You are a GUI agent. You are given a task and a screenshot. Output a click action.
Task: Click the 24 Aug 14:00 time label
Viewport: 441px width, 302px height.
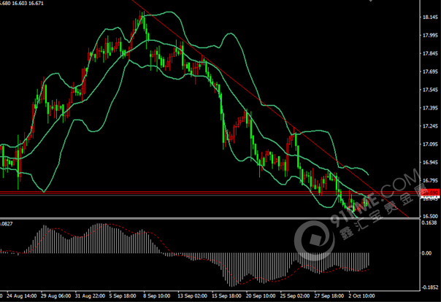click(23, 297)
